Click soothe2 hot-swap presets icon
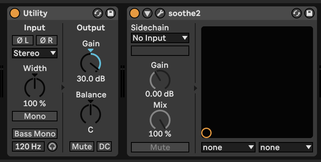Screen dimensions: 321x162 [x=297, y=14]
